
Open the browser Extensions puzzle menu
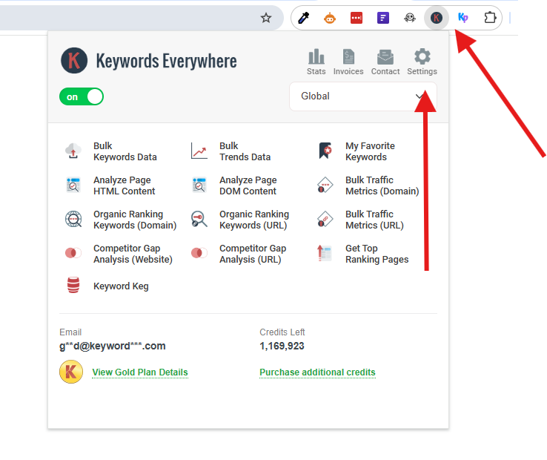point(490,18)
